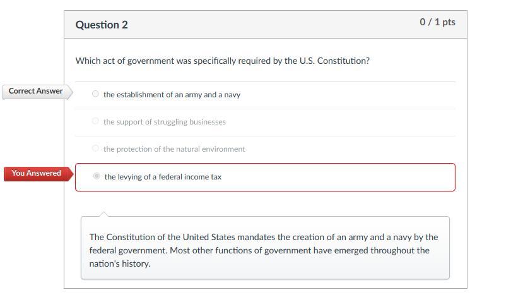Click the answer text "the support of struggling businesses"
Screen dimensions: 523x297
164,122
